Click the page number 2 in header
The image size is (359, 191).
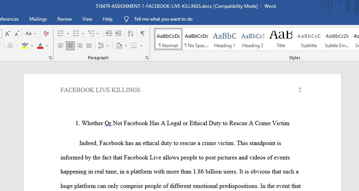(x=300, y=90)
